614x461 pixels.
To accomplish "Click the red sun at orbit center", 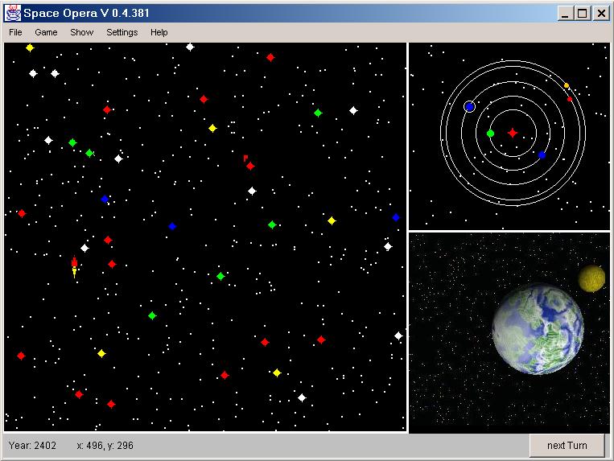I will click(x=513, y=133).
